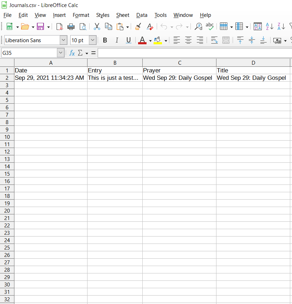Image resolution: width=292 pixels, height=304 pixels.
Task: Align cell content to top
Action: click(x=240, y=40)
